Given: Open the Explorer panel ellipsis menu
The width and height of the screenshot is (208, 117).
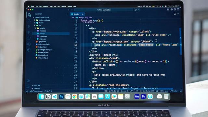Looking at the screenshot, I should tap(67, 14).
